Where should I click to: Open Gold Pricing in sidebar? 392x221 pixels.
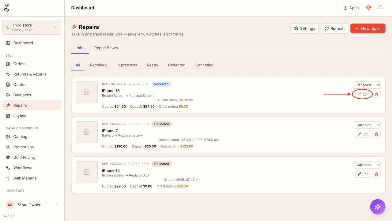32,158
